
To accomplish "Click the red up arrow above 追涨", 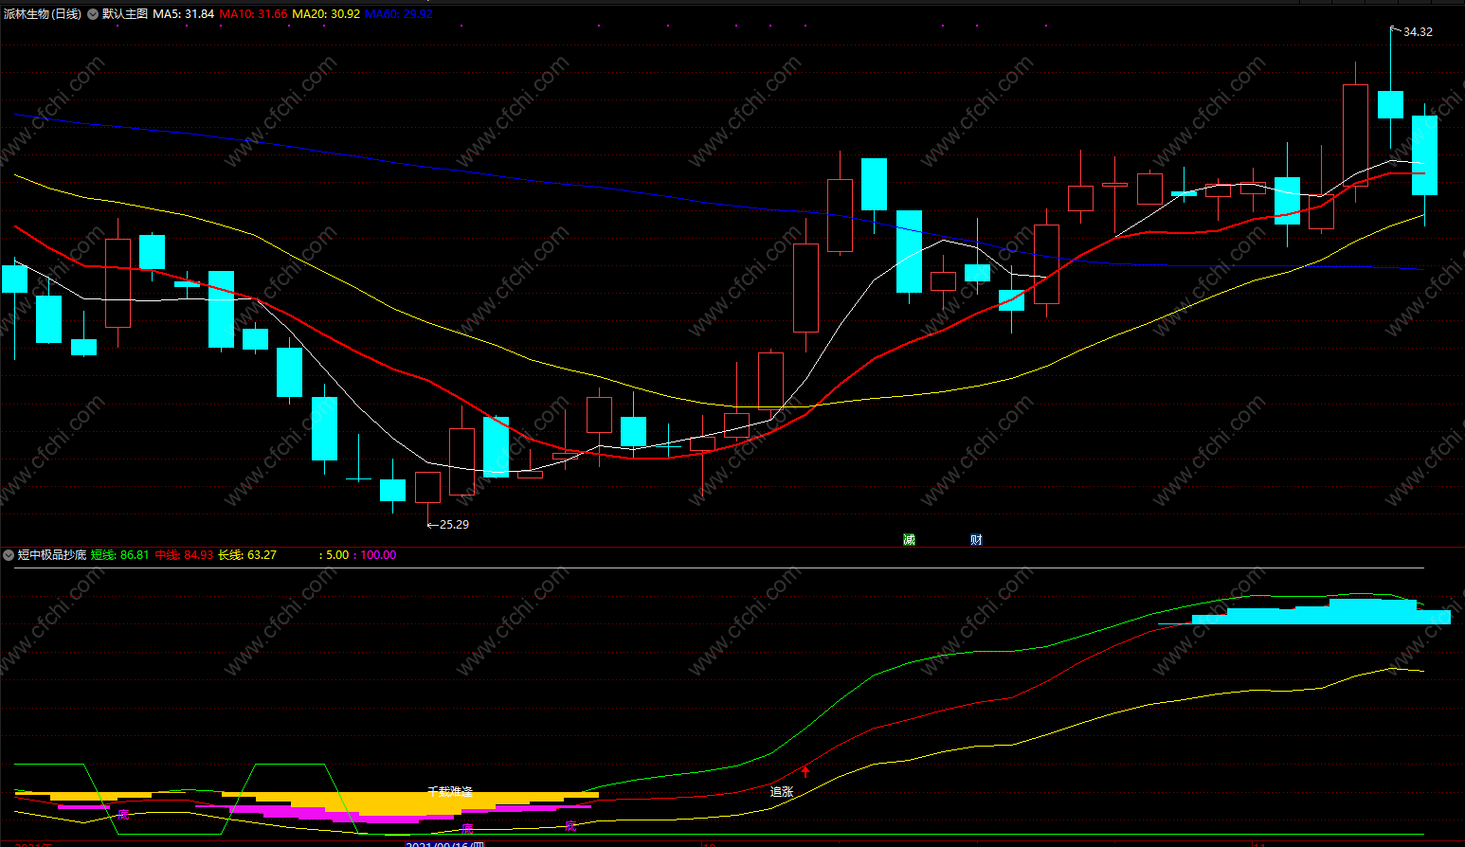I will [x=805, y=772].
